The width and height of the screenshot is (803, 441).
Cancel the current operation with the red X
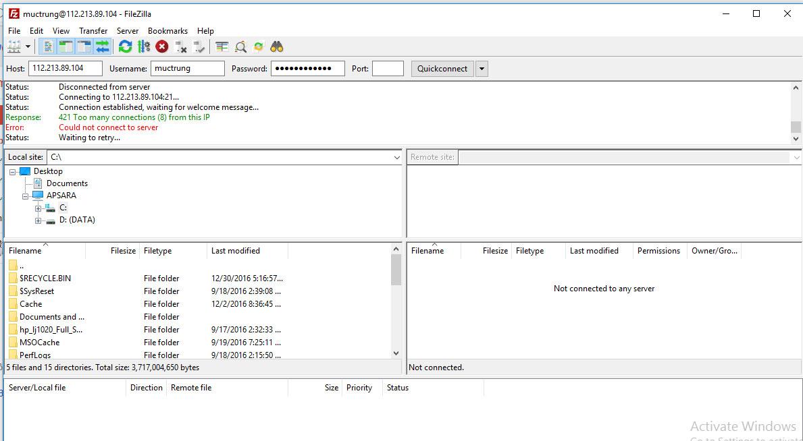[162, 47]
